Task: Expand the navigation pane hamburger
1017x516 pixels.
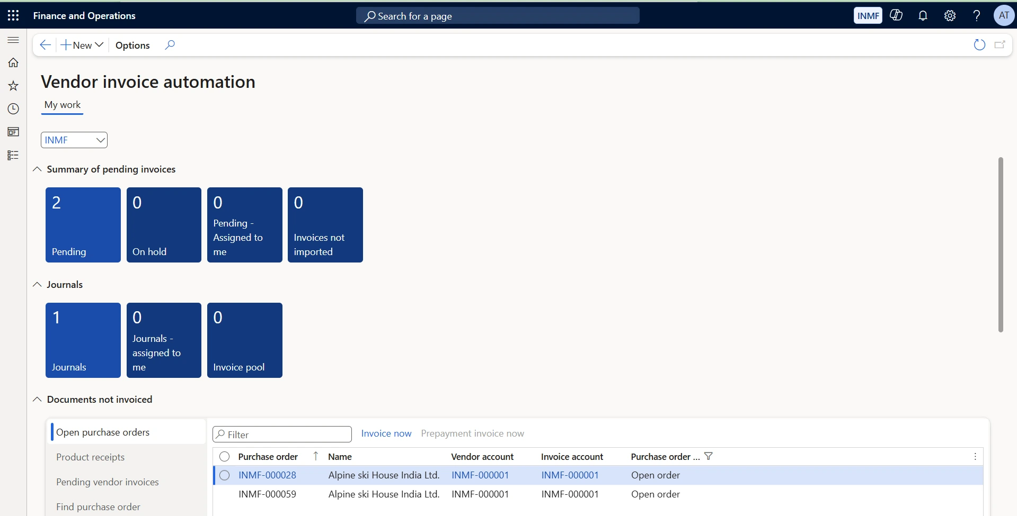Action: coord(13,40)
